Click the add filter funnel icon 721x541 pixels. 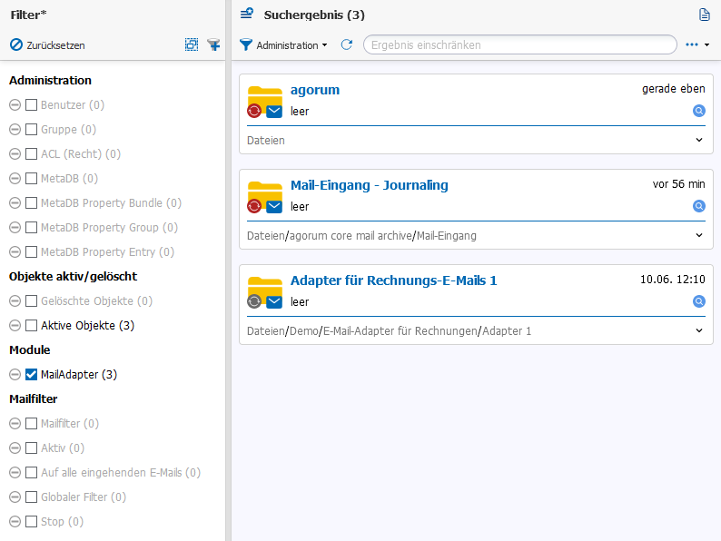coord(213,44)
